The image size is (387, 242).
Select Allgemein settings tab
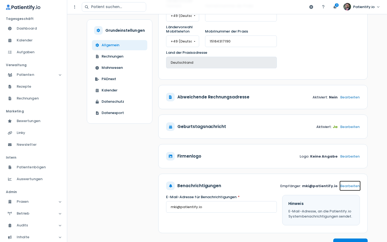pos(120,45)
